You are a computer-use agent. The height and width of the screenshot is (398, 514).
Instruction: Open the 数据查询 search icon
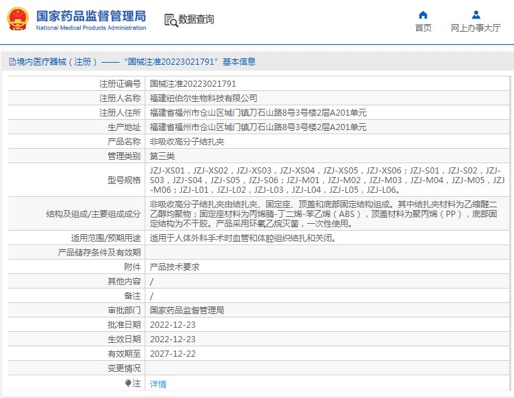pos(171,20)
